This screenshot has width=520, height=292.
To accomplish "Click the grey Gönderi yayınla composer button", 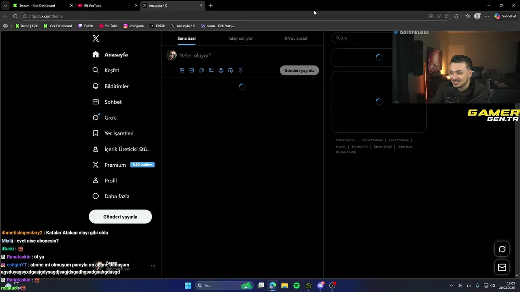I will (299, 70).
